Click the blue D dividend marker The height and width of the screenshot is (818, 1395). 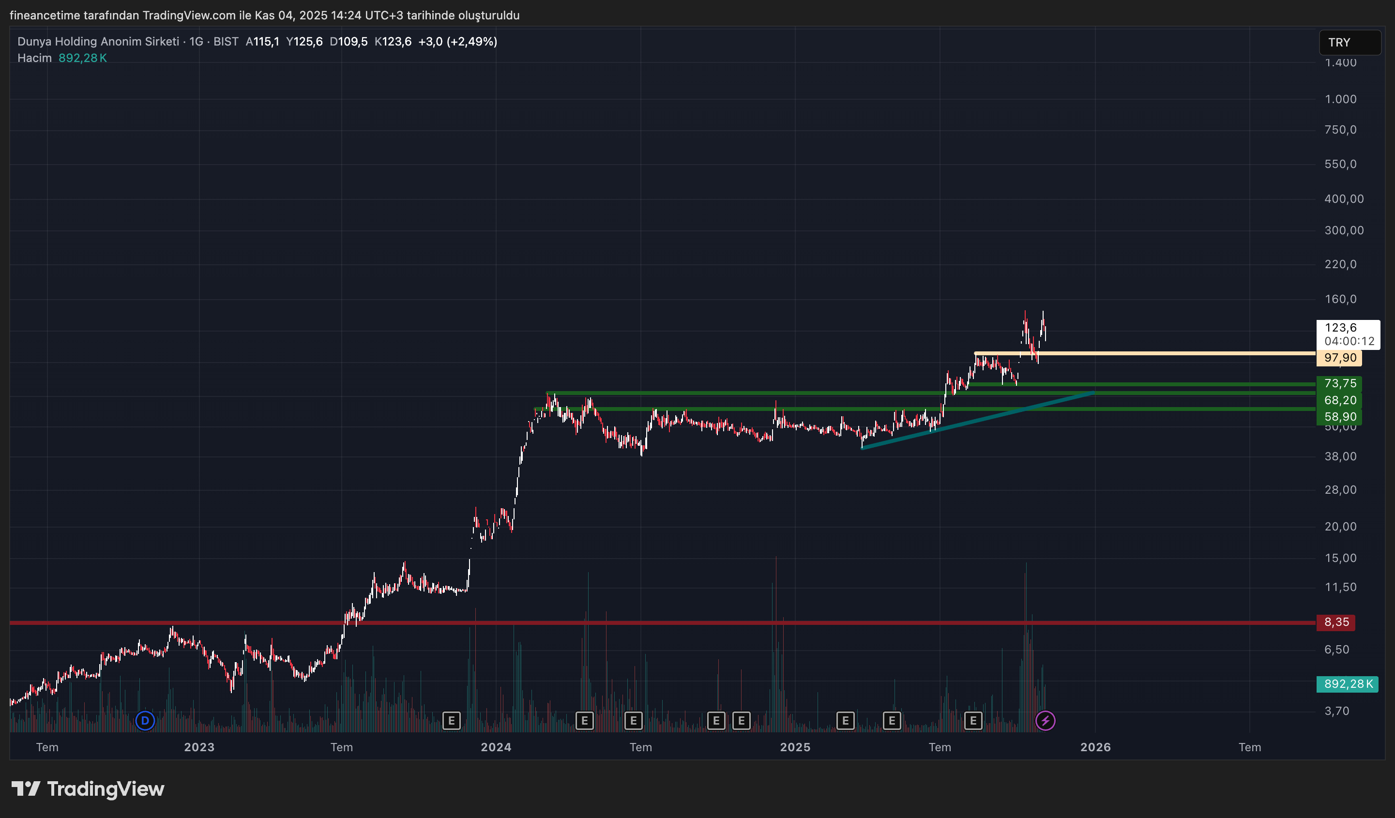[145, 721]
